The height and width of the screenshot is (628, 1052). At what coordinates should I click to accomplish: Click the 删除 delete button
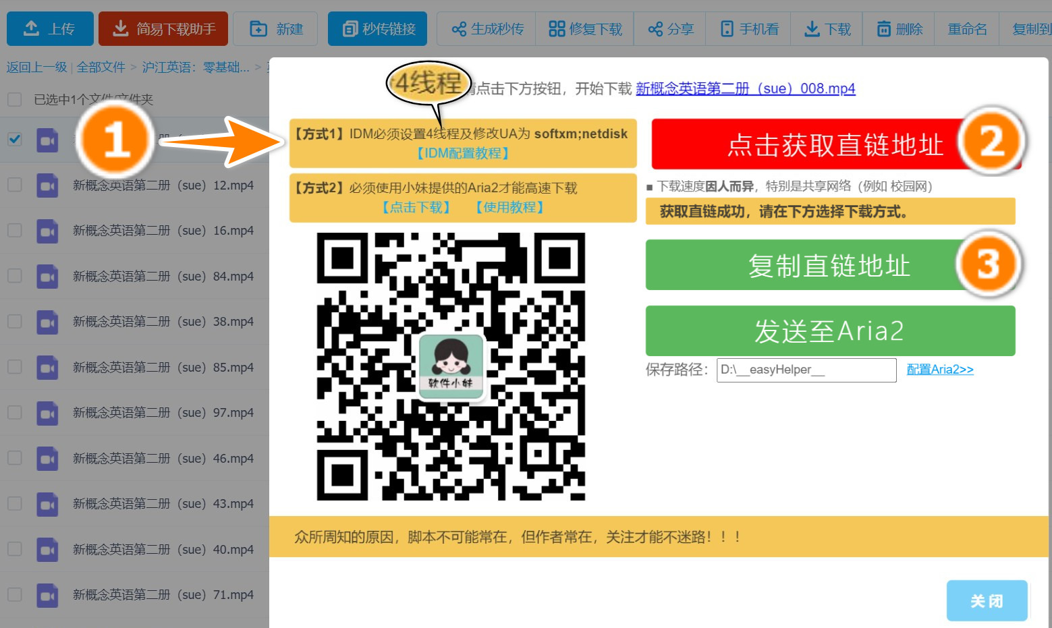tap(899, 29)
